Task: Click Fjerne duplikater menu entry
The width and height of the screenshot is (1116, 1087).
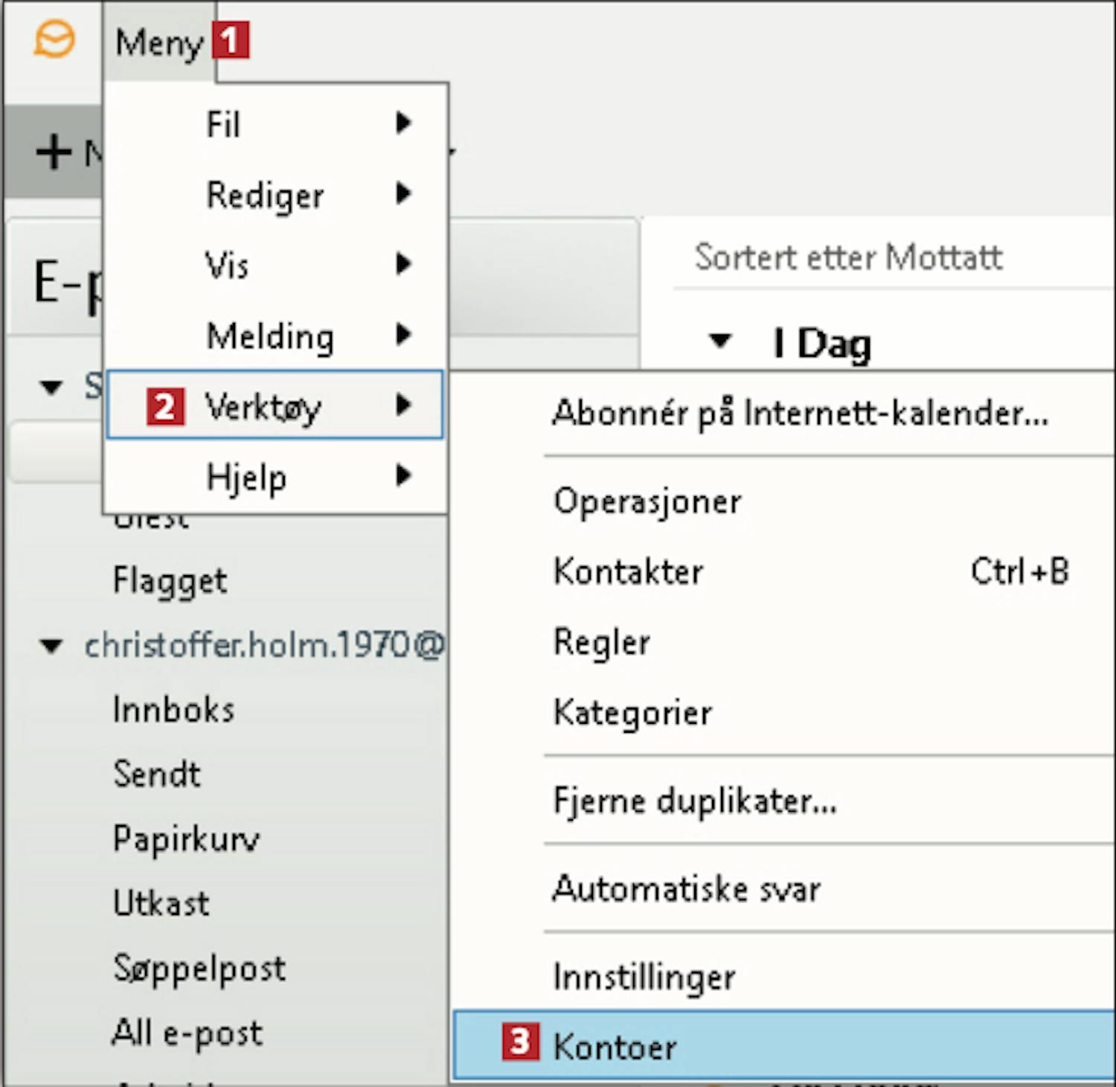Action: [x=695, y=801]
